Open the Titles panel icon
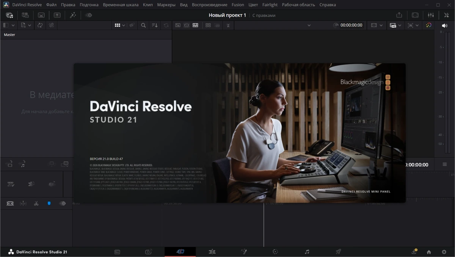The width and height of the screenshot is (455, 257). point(57,15)
